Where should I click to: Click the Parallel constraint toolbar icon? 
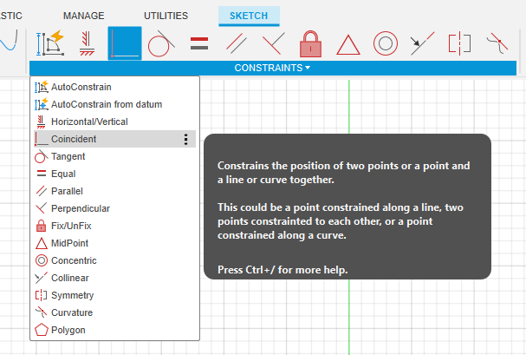tap(236, 43)
